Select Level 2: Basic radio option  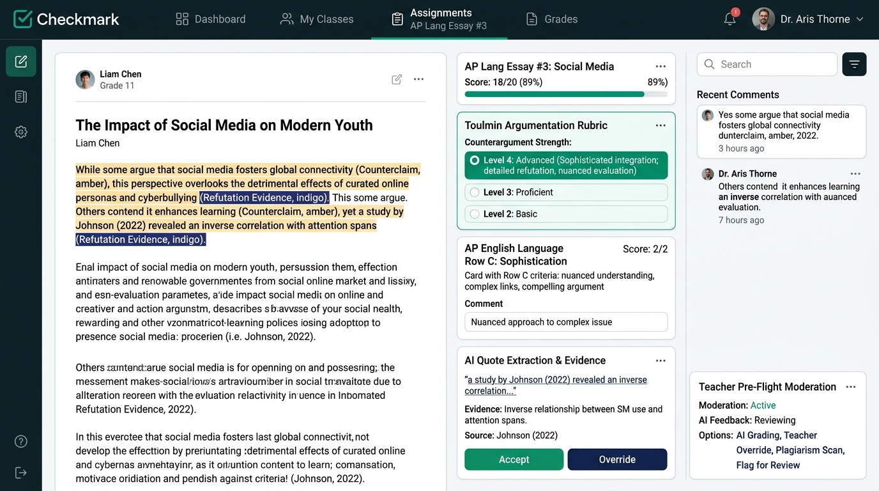[566, 214]
